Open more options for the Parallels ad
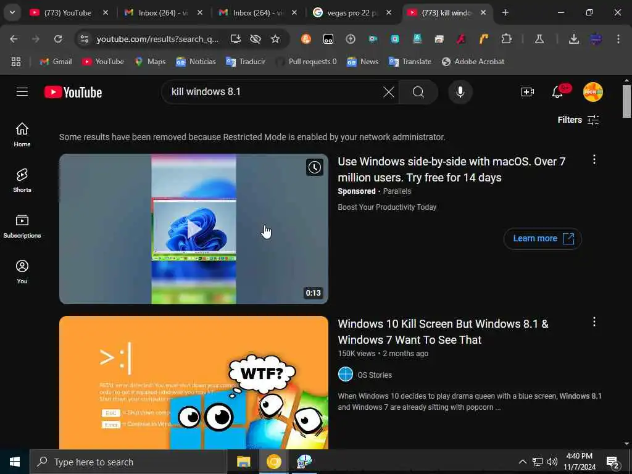Image resolution: width=632 pixels, height=474 pixels. (594, 160)
